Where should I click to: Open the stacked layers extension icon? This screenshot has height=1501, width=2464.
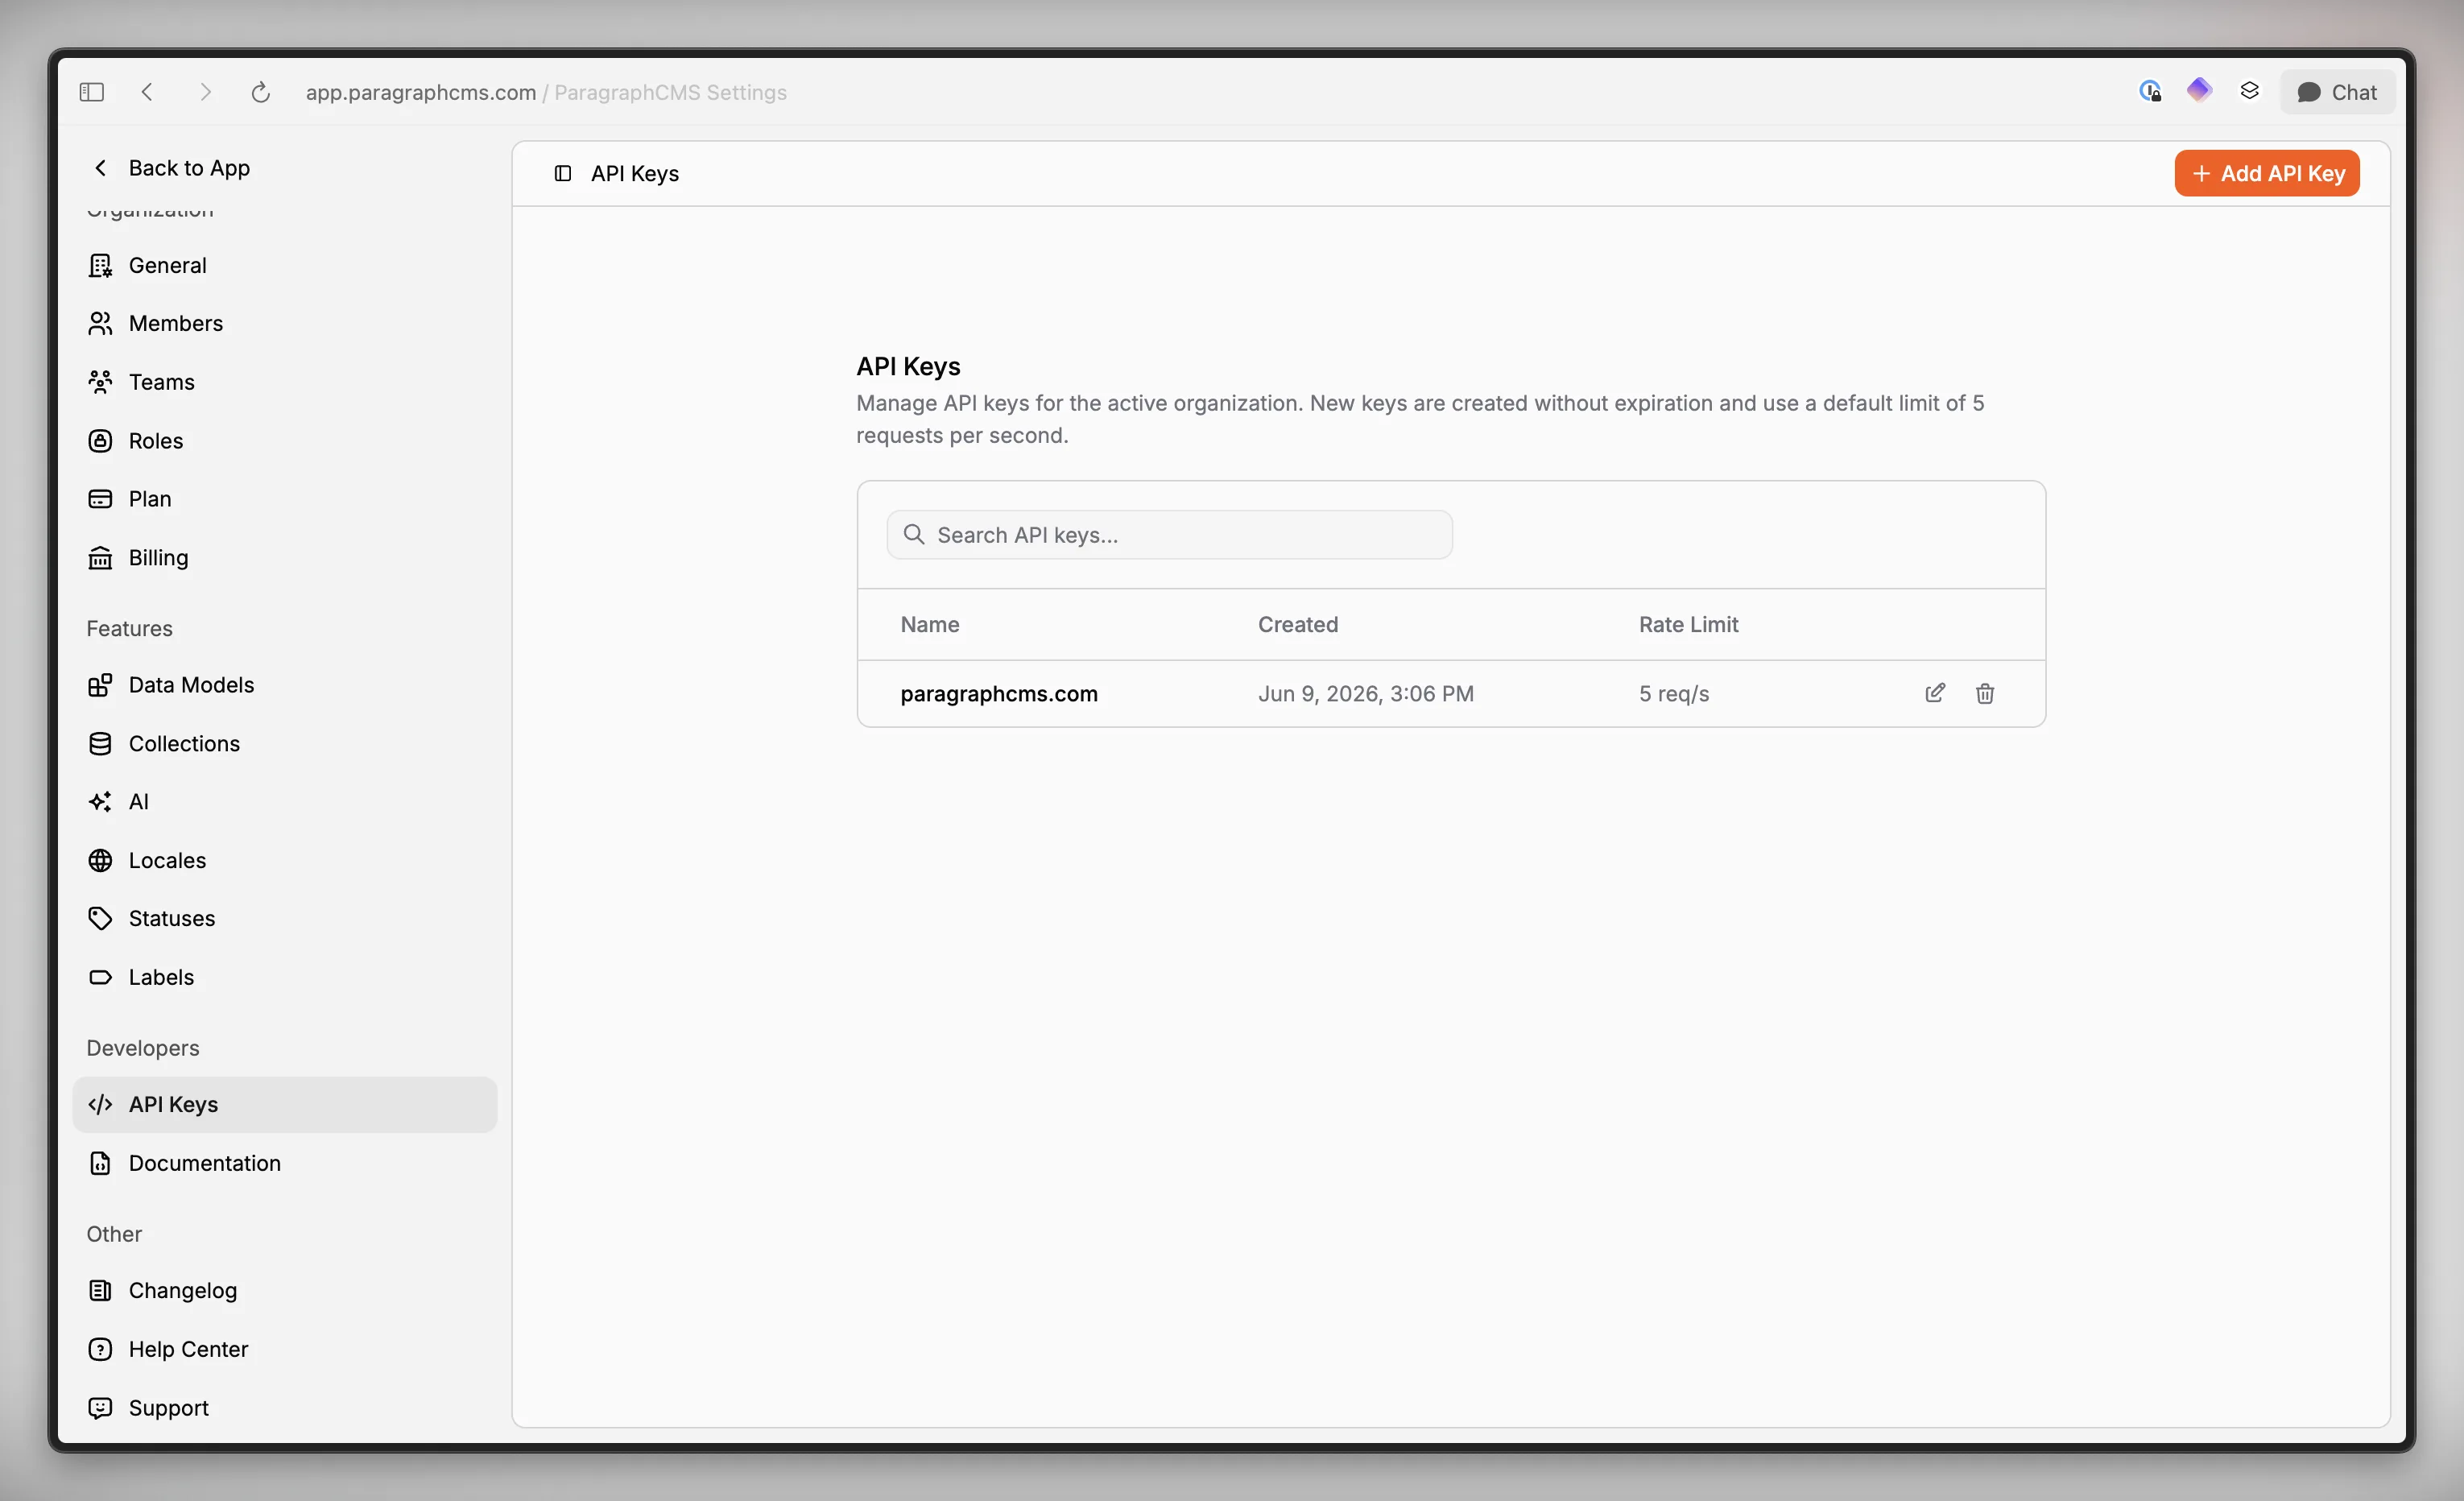(x=2249, y=91)
